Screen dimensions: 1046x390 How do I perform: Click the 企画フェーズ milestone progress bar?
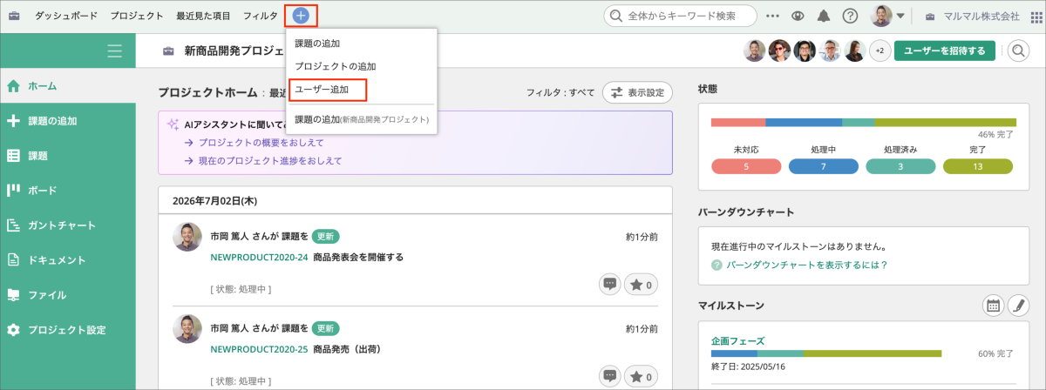click(826, 353)
